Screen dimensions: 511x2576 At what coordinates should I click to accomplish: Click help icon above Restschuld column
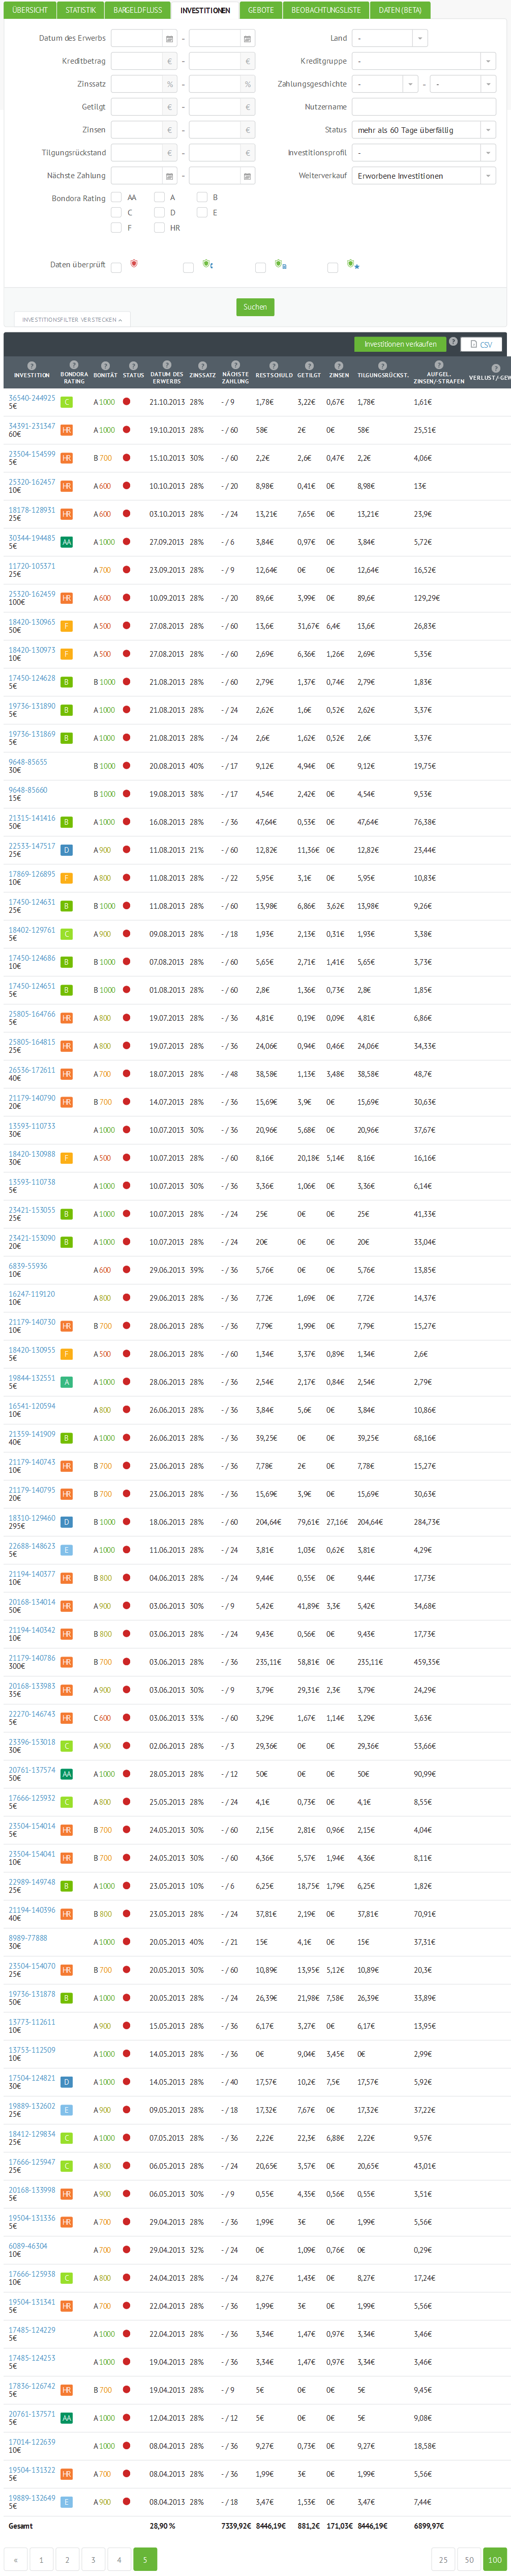point(274,365)
